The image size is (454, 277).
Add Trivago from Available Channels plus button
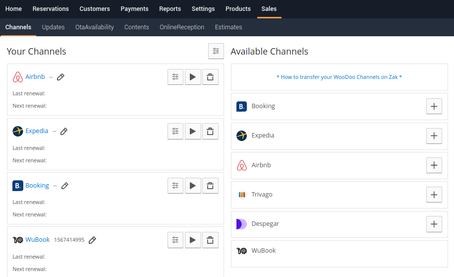(434, 194)
